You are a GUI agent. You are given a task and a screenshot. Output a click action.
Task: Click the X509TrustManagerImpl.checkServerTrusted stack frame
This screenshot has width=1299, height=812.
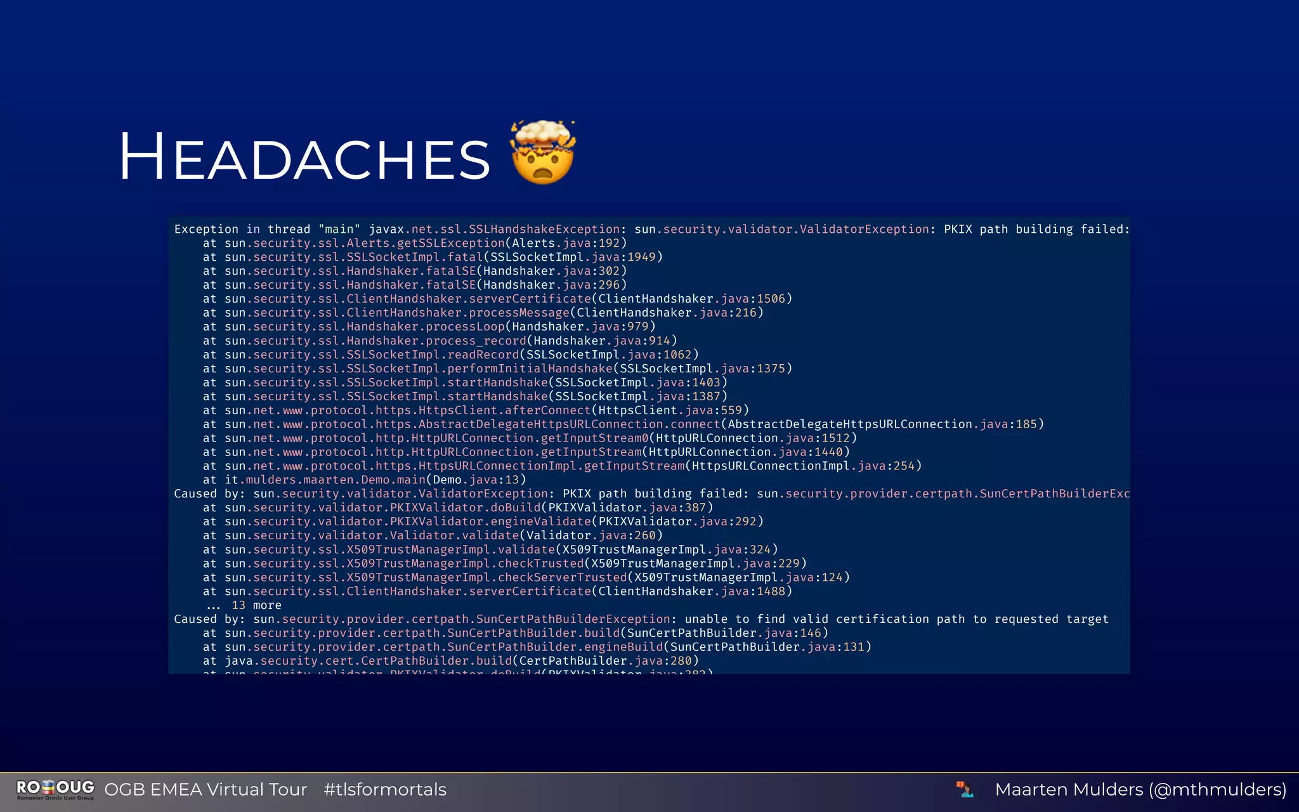pos(526,577)
